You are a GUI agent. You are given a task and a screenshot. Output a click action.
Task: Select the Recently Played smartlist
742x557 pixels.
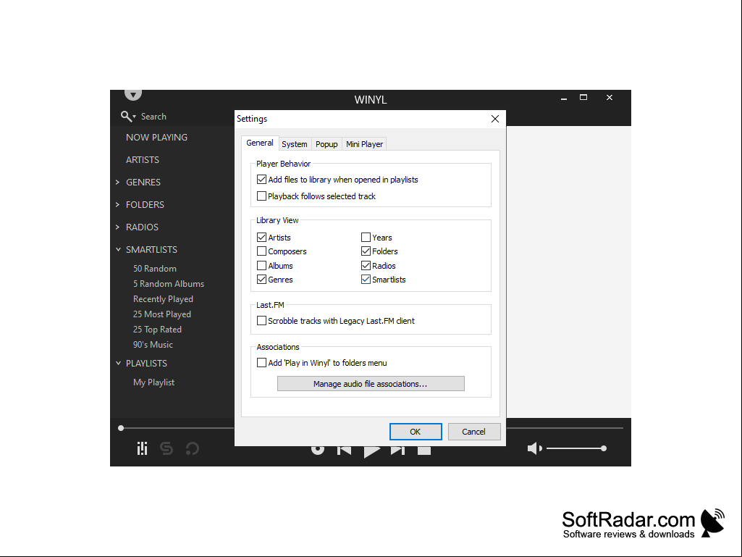(x=164, y=299)
